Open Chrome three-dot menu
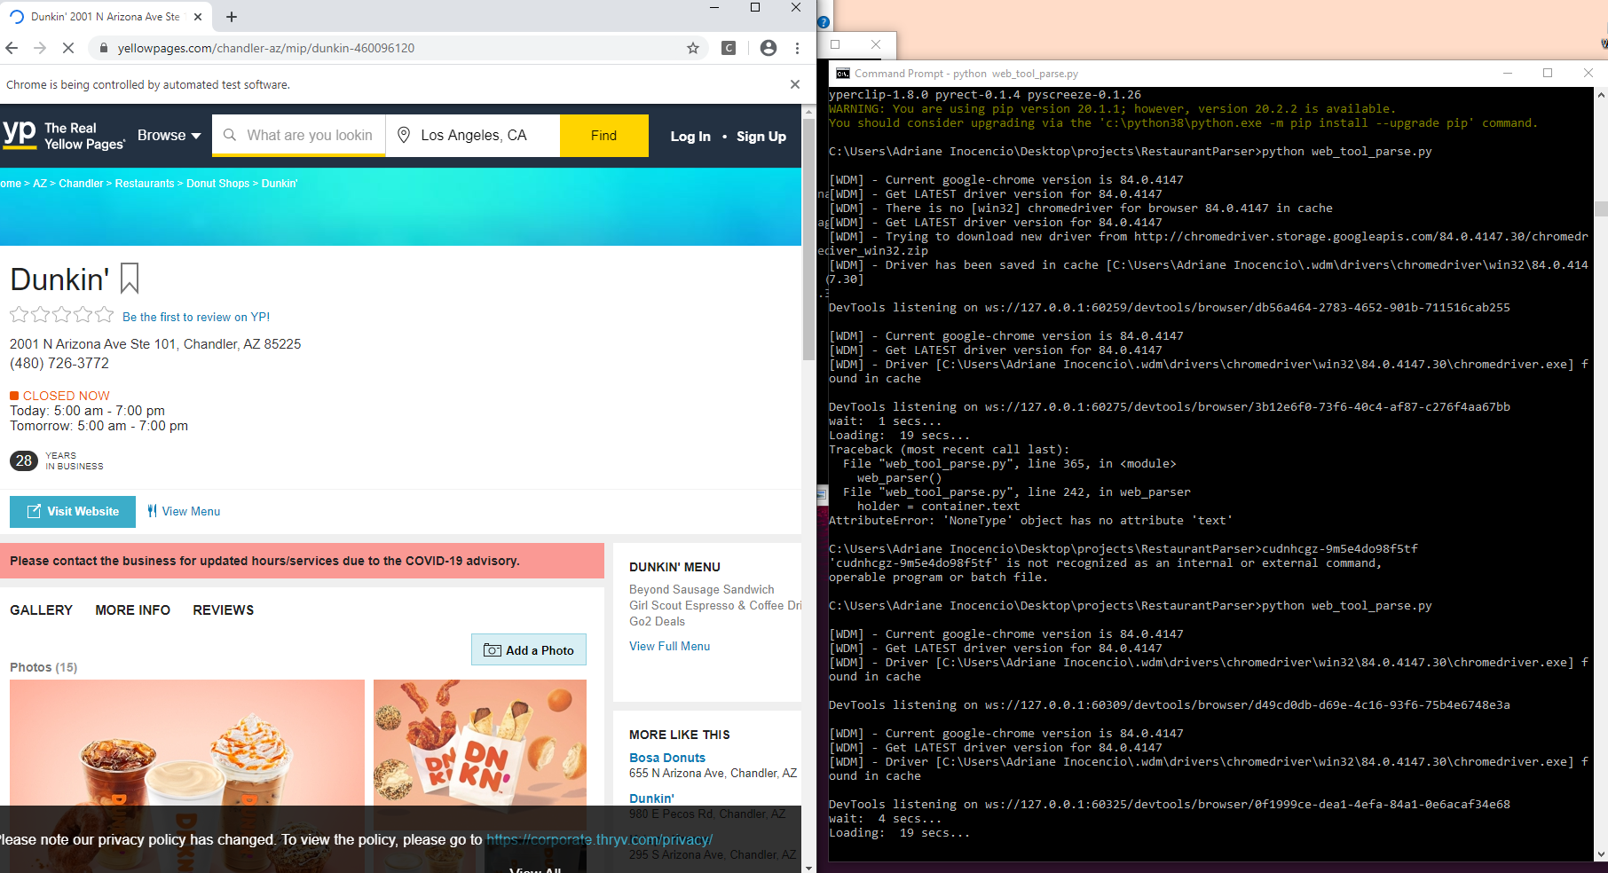This screenshot has height=873, width=1608. point(797,48)
